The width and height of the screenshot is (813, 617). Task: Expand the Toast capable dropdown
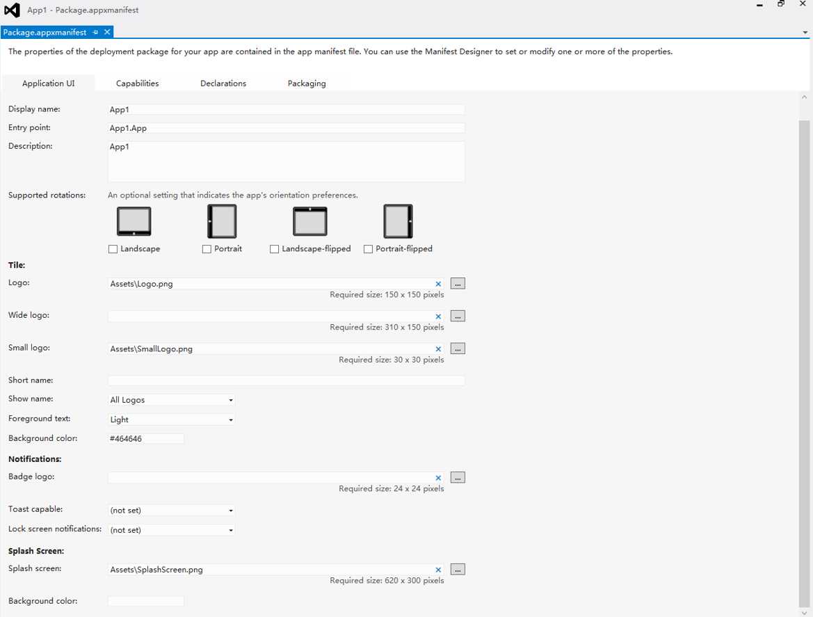(x=171, y=510)
